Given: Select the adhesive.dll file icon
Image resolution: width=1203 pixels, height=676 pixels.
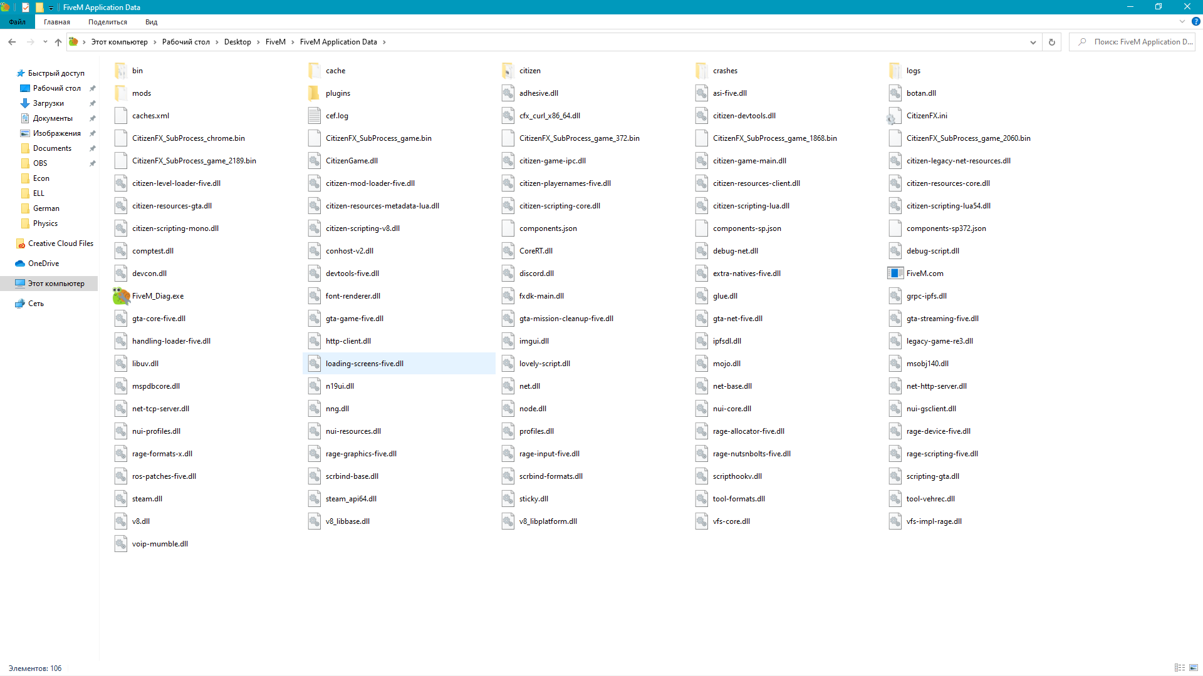Looking at the screenshot, I should tap(508, 93).
